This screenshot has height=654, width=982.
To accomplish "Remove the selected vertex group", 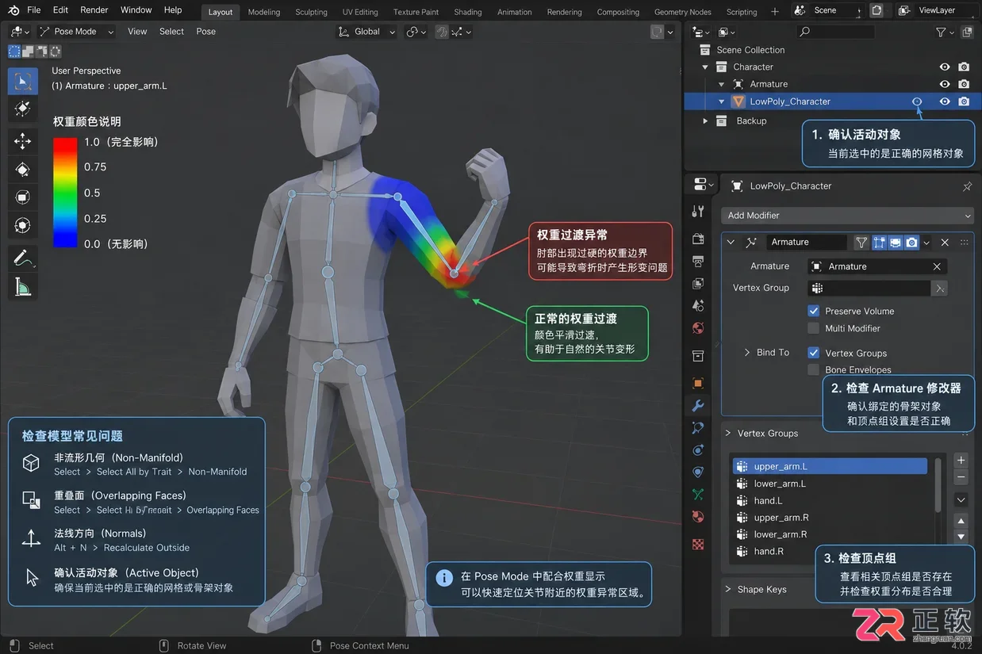I will pos(961,477).
